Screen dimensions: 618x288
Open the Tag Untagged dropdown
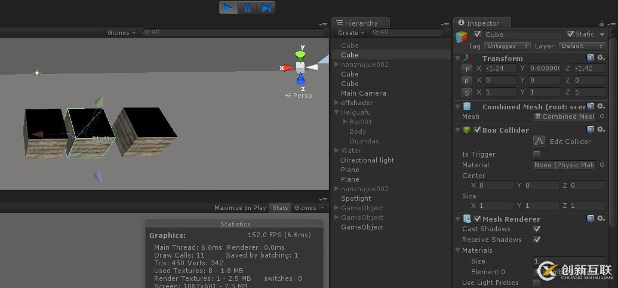click(x=508, y=46)
